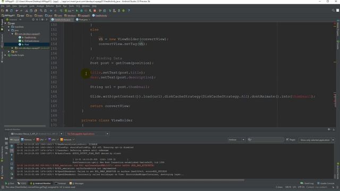Click the Replace toolbar icon

click(45, 11)
